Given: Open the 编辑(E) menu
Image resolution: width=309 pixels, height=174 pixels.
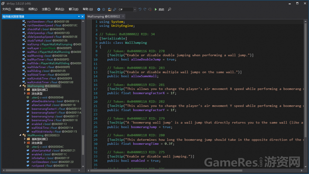Looking at the screenshot, I should tap(20, 9).
